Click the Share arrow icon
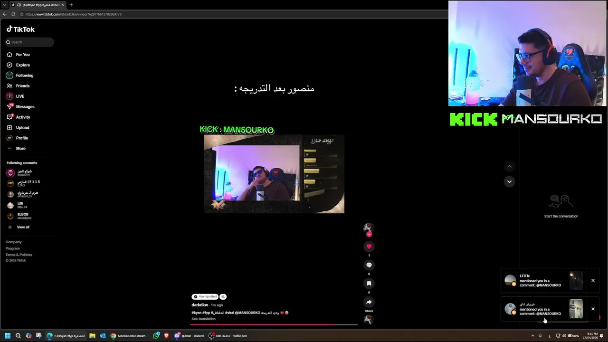The image size is (608, 342). (x=369, y=302)
